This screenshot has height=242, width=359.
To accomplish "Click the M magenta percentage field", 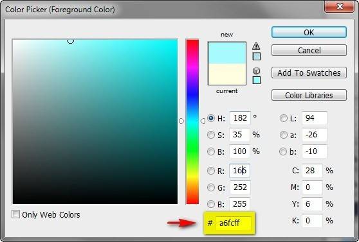I will click(x=312, y=187).
